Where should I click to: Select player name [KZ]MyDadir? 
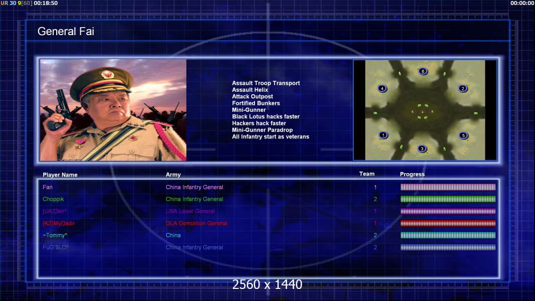pos(59,223)
